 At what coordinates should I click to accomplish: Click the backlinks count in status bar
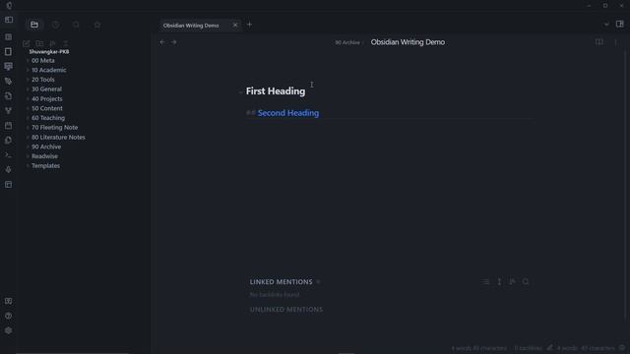(528, 348)
